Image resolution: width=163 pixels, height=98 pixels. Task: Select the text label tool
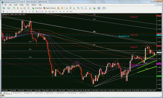(x=33, y=11)
